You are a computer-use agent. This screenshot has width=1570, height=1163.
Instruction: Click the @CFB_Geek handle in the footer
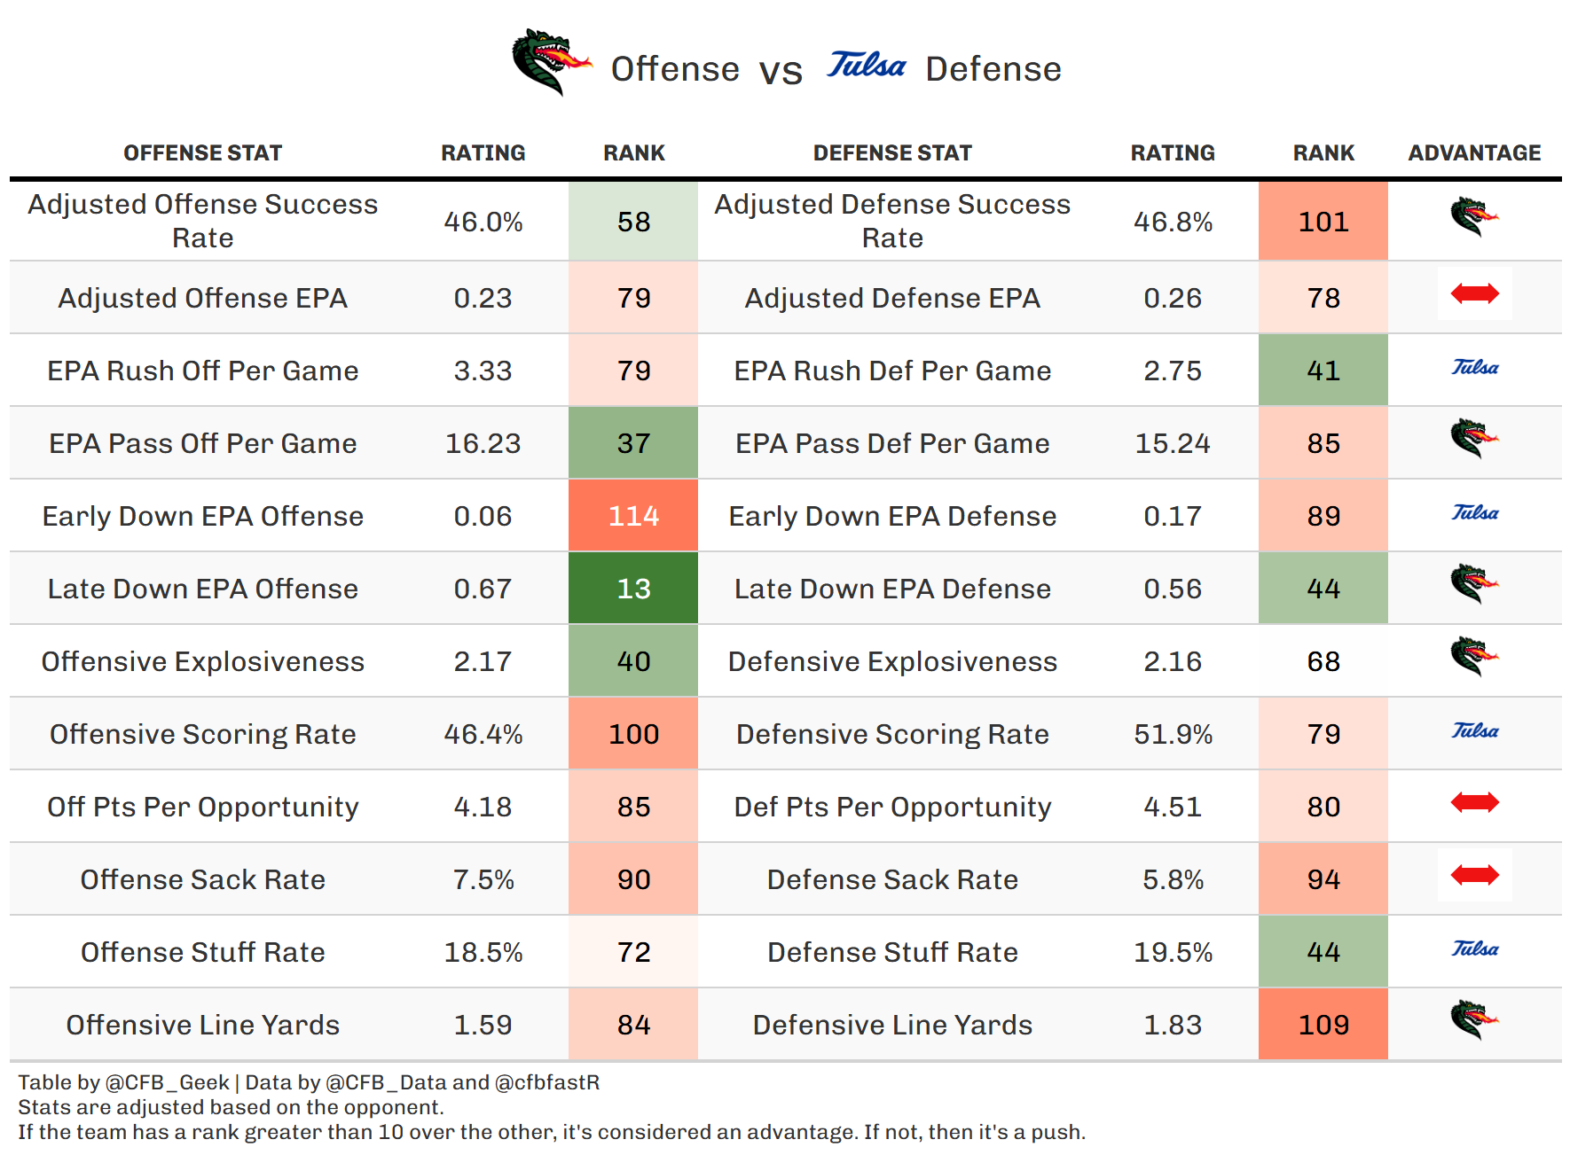pyautogui.click(x=168, y=1082)
